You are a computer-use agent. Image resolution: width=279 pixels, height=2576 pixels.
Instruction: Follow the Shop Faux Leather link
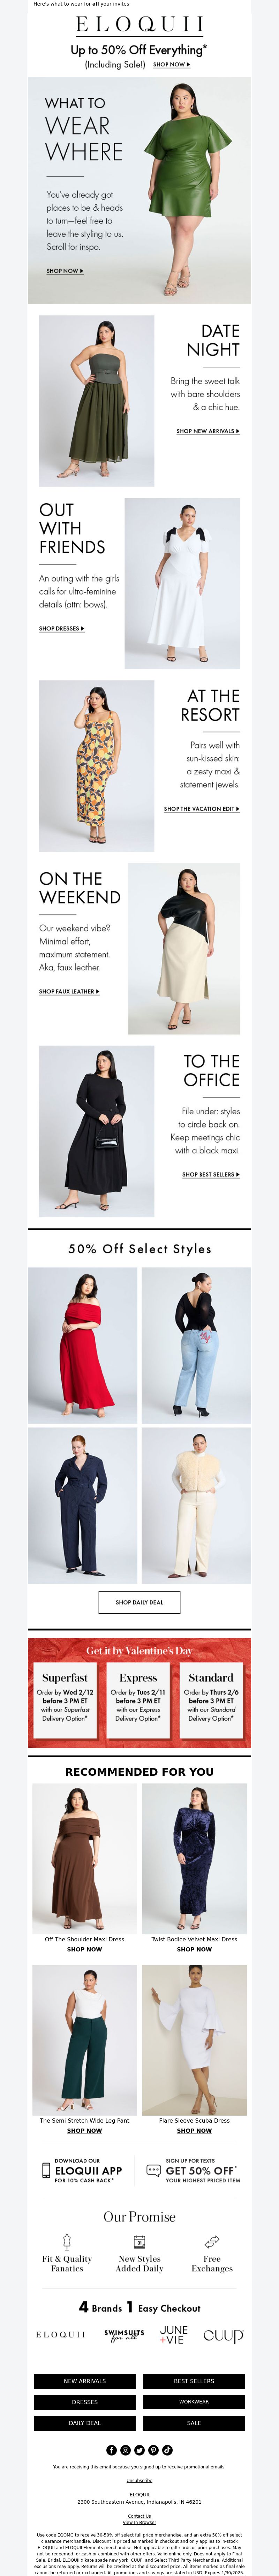(69, 991)
